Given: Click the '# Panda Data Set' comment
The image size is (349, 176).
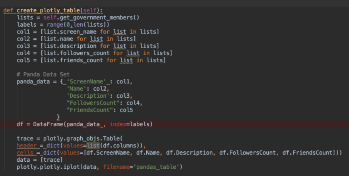Looking at the screenshot, I should 43,74.
